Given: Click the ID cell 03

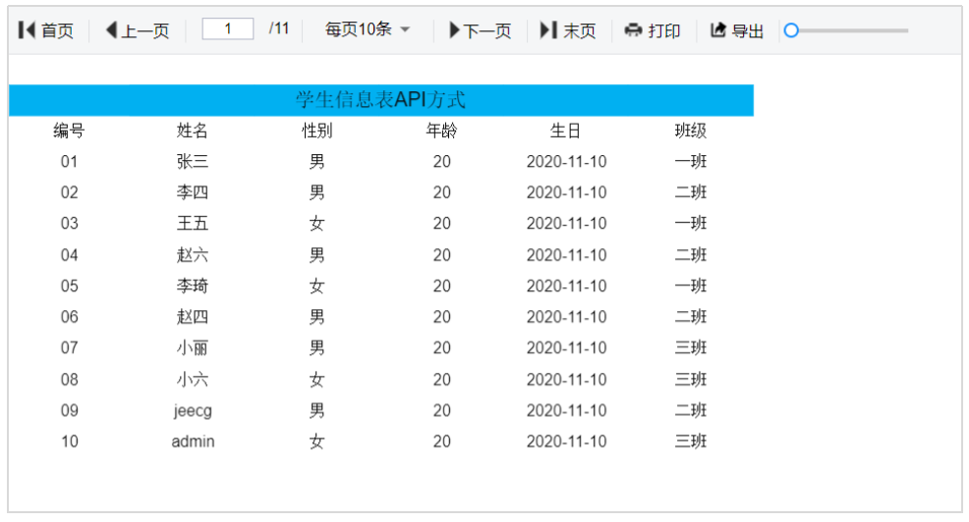Looking at the screenshot, I should coord(69,224).
